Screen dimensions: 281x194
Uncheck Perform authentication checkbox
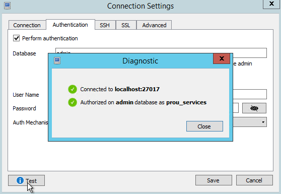tap(16, 38)
